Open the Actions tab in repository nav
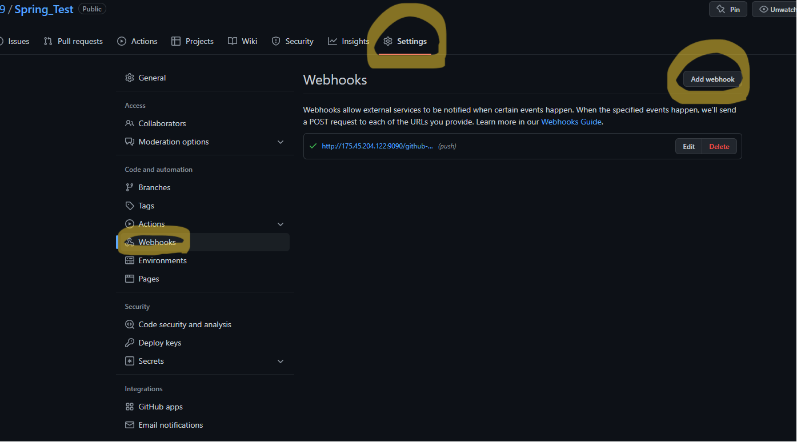Image resolution: width=797 pixels, height=442 pixels. [x=137, y=41]
